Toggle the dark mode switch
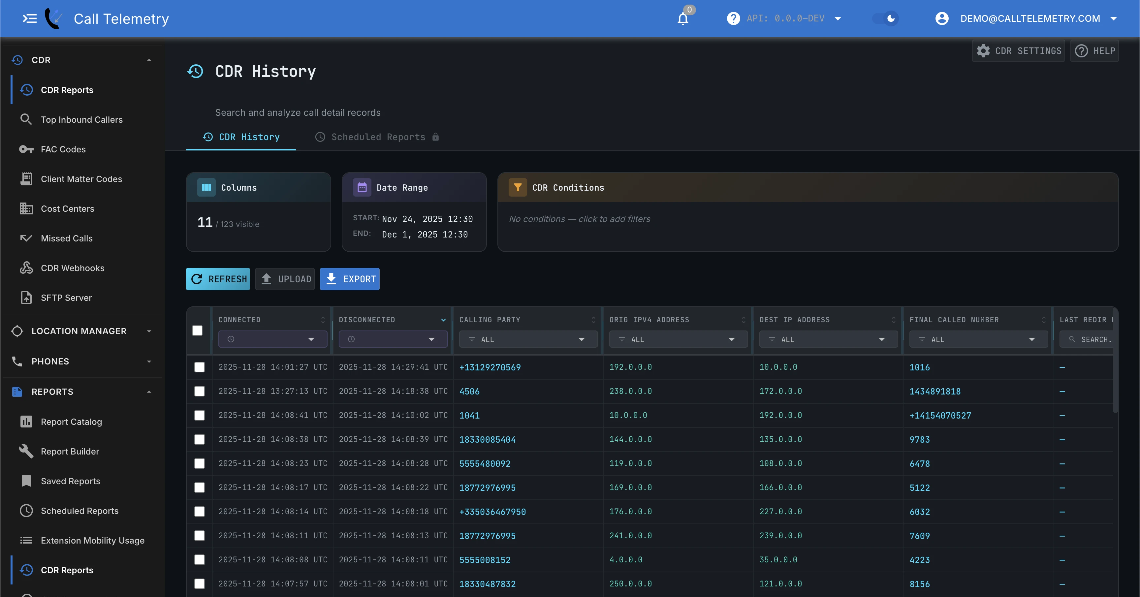Viewport: 1140px width, 597px height. pos(886,18)
